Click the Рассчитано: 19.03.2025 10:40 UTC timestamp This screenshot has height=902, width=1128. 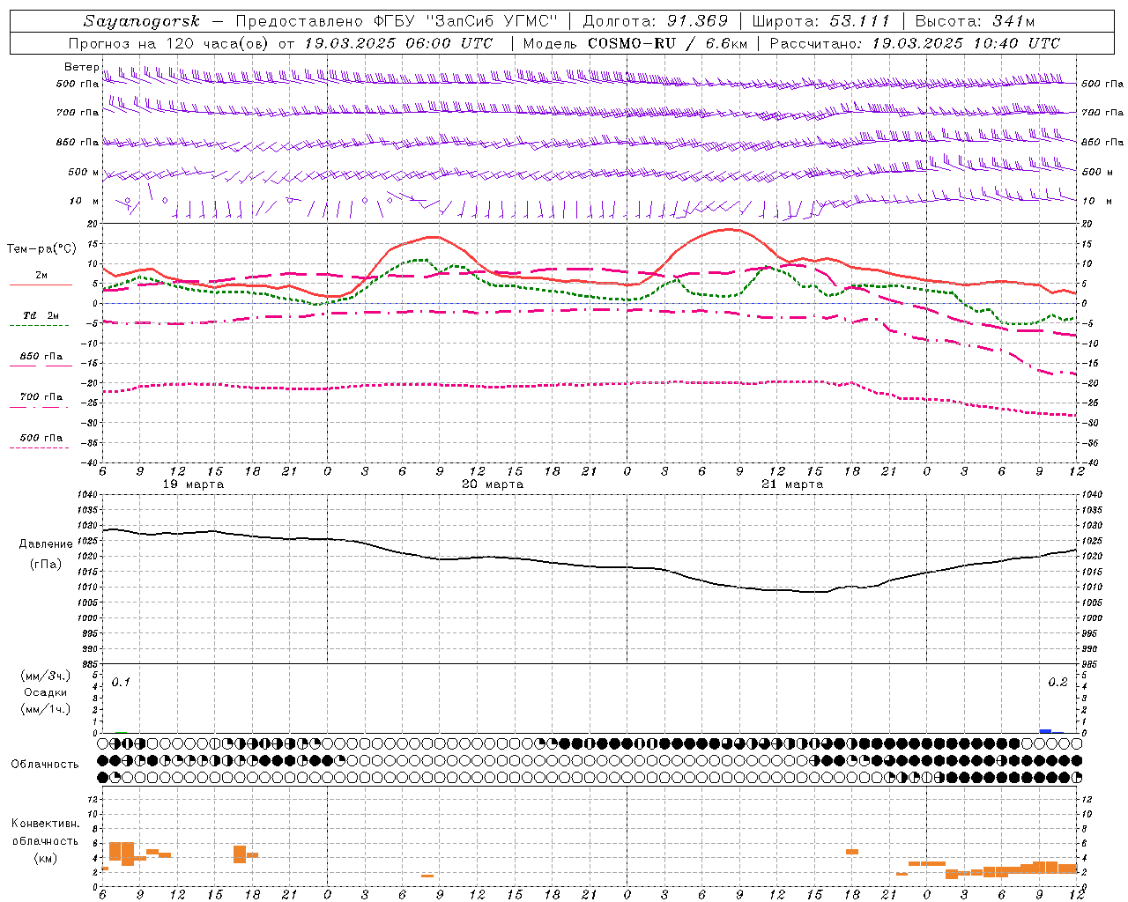tap(916, 43)
